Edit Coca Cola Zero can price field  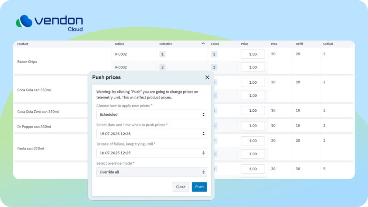pyautogui.click(x=253, y=111)
